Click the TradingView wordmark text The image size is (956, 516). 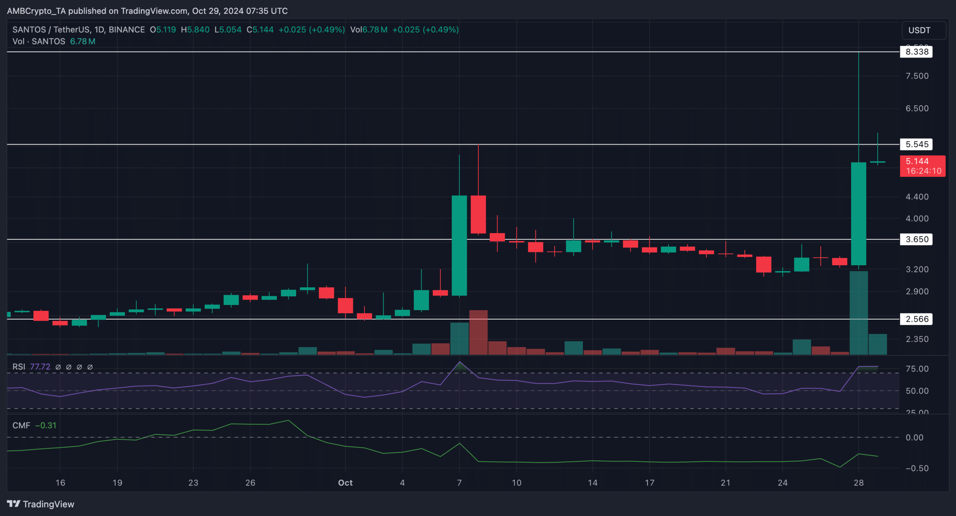coord(49,504)
